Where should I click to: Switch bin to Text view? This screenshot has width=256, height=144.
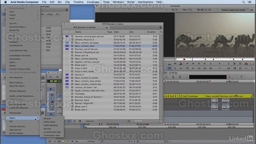pos(69,121)
